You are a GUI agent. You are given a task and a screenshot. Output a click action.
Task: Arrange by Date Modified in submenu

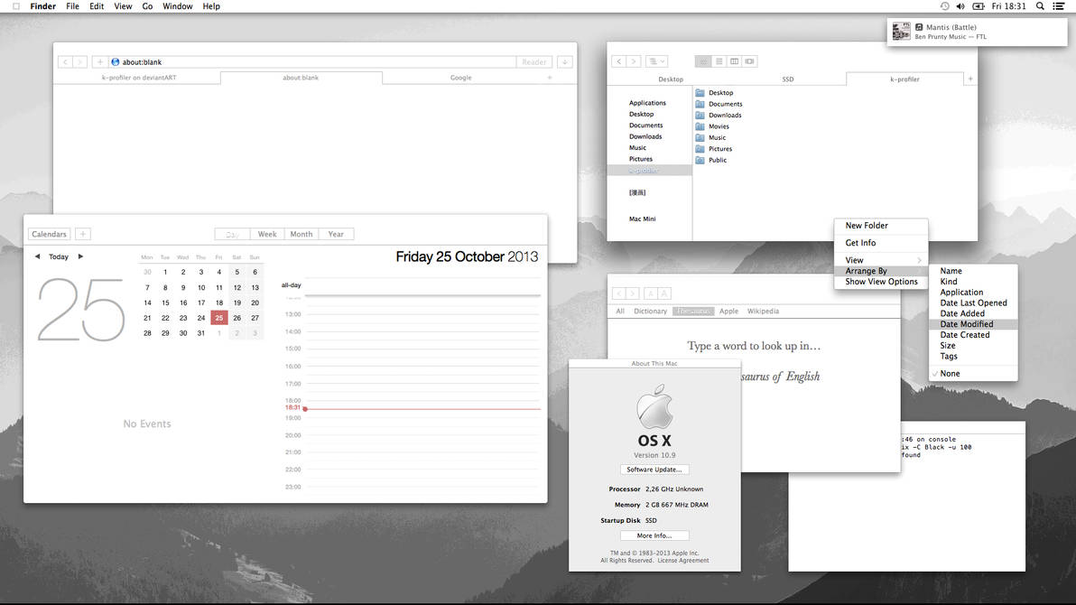(x=974, y=324)
